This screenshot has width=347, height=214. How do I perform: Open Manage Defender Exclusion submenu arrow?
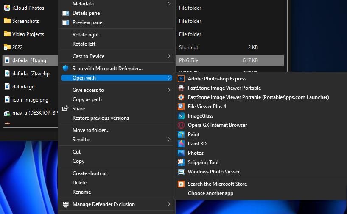(169, 204)
